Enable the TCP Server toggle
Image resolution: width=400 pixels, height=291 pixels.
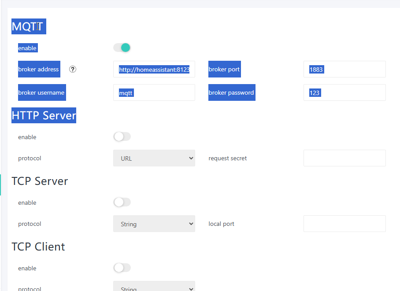[122, 203]
